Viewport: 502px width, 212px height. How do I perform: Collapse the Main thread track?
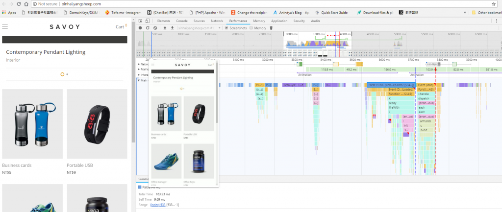(139, 80)
